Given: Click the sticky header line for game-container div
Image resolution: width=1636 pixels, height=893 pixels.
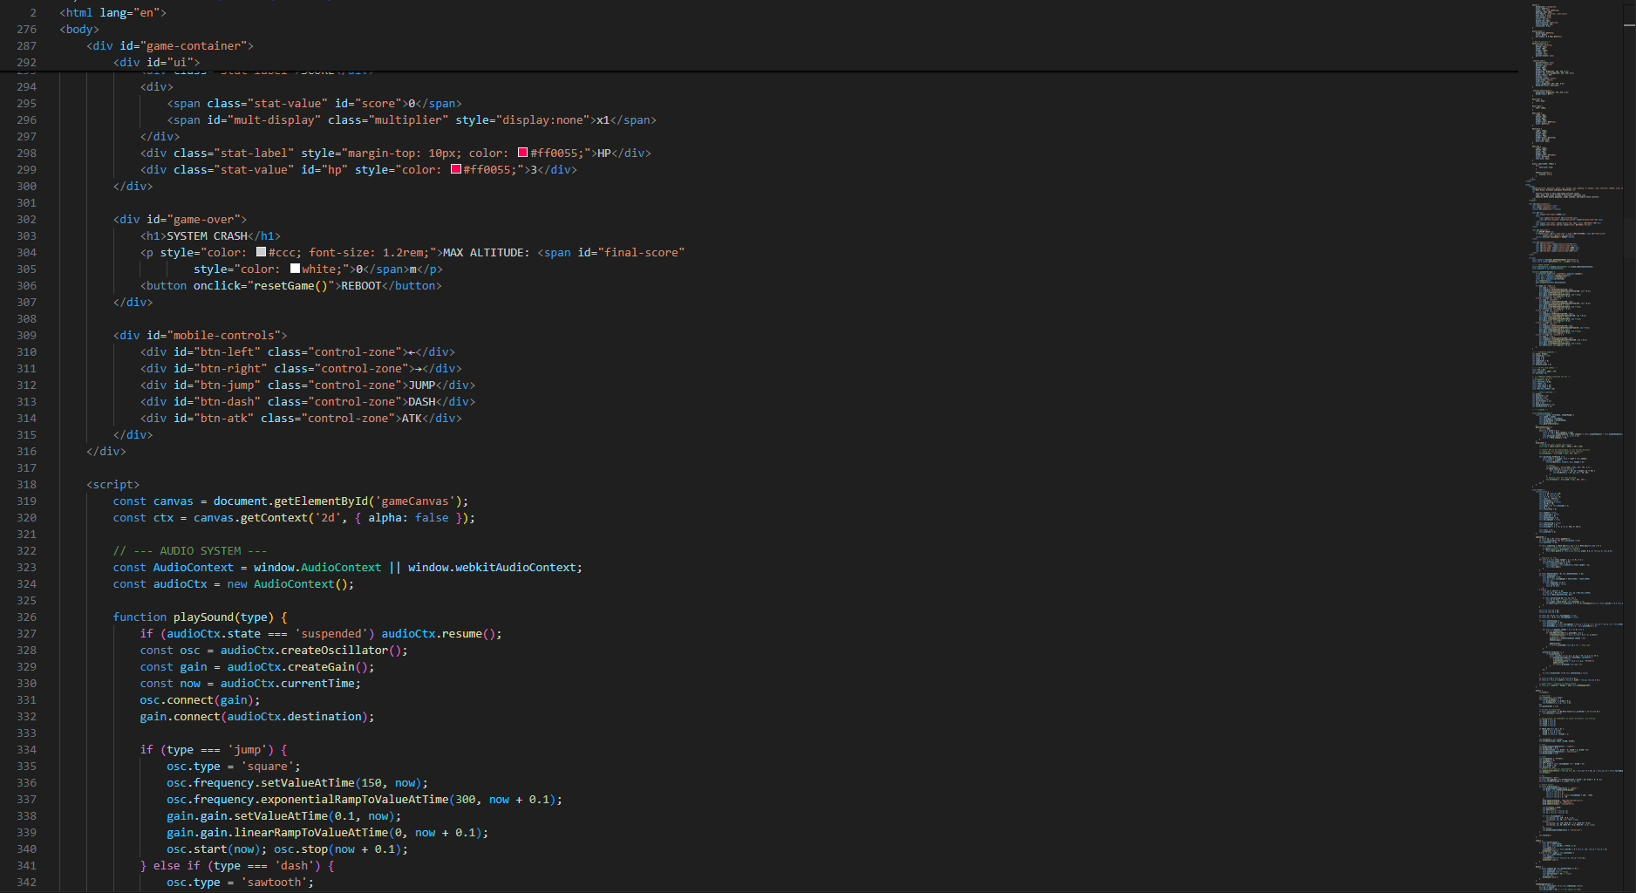Looking at the screenshot, I should [x=170, y=45].
